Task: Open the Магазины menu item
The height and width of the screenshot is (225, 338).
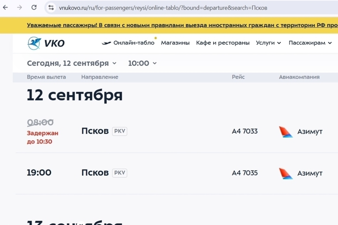Action: (175, 43)
